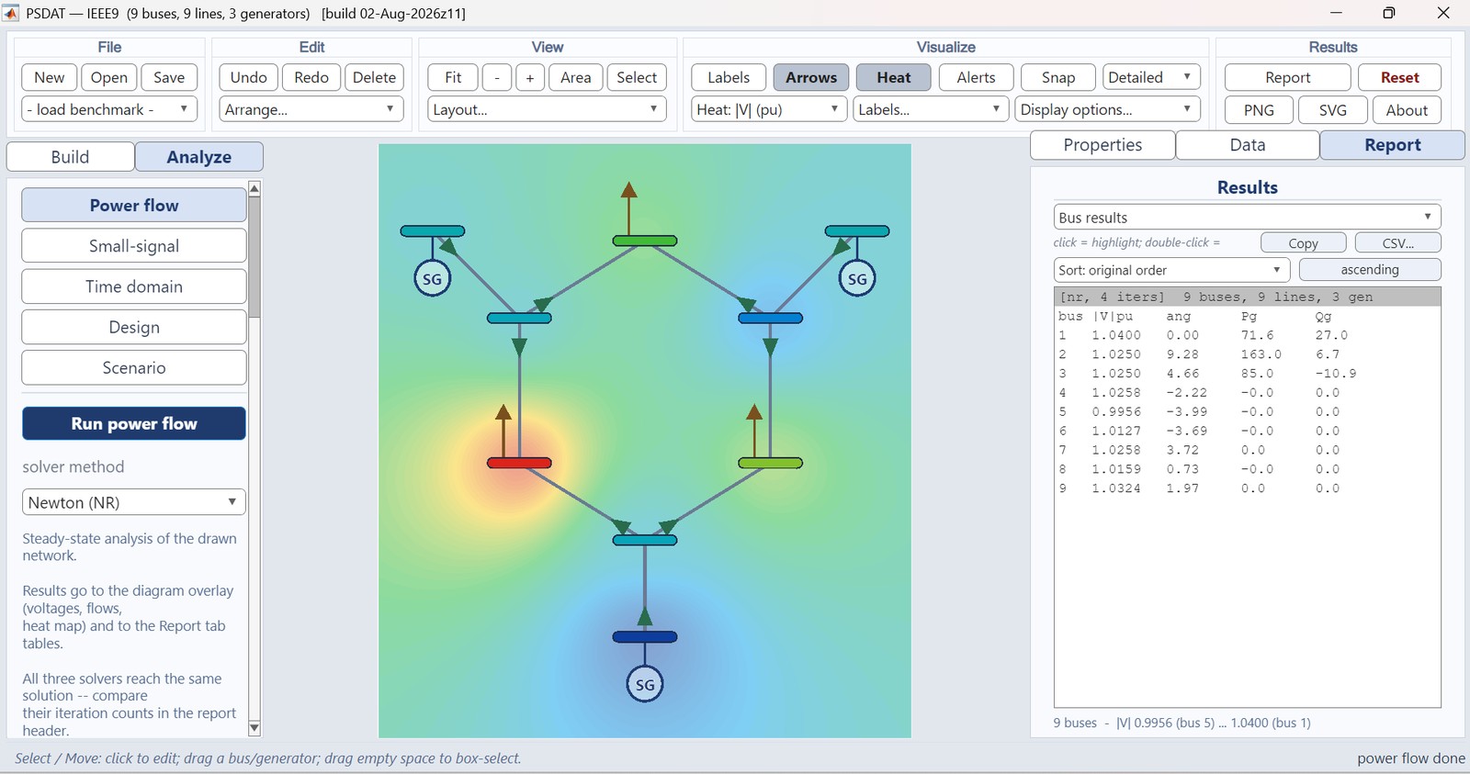Select the teal junction bus above bottom generator line
This screenshot has height=774, width=1470.
[645, 540]
